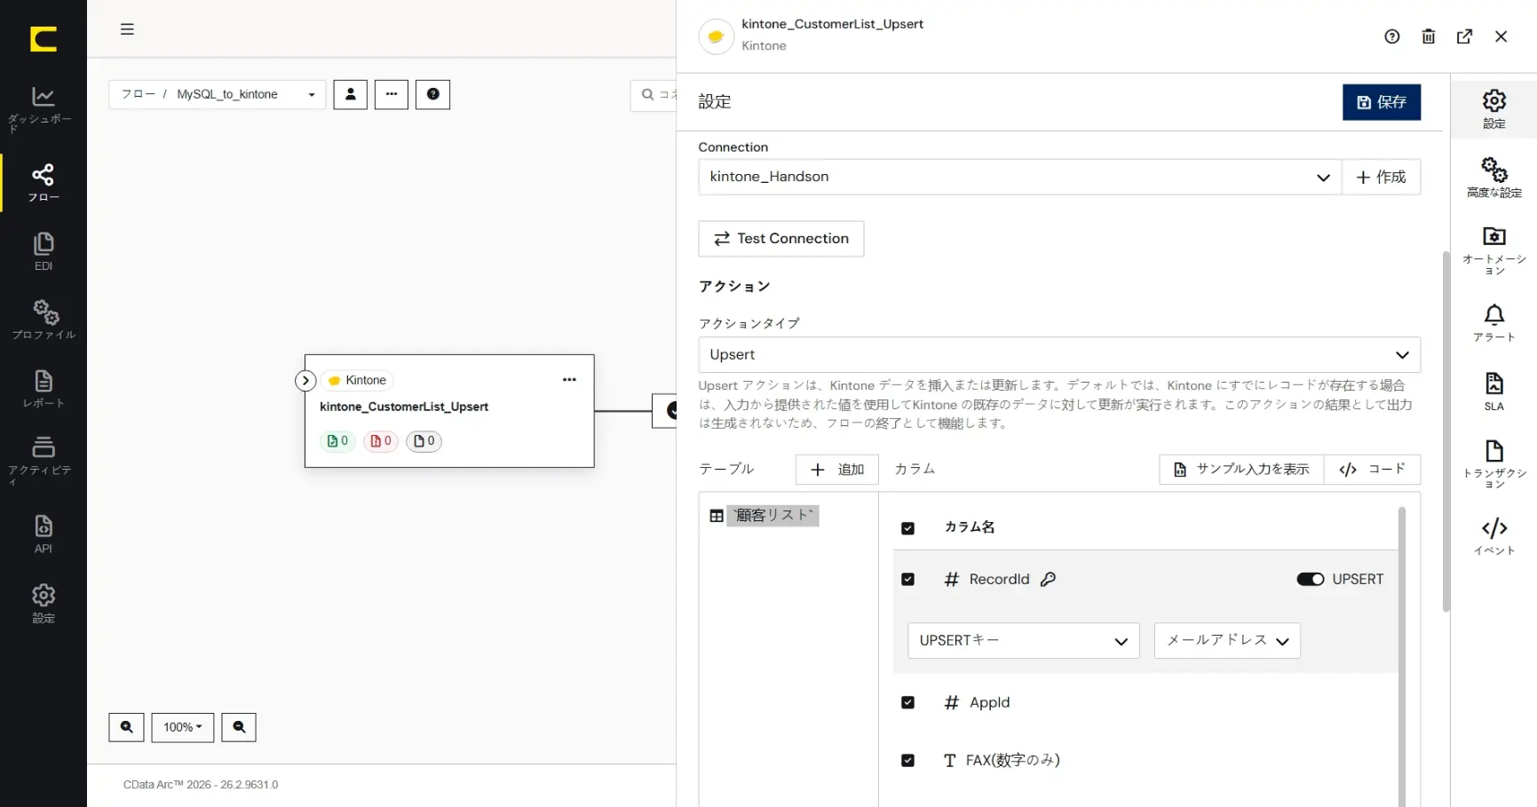Open the 100% zoom level dropdown
This screenshot has height=807, width=1537.
(182, 727)
